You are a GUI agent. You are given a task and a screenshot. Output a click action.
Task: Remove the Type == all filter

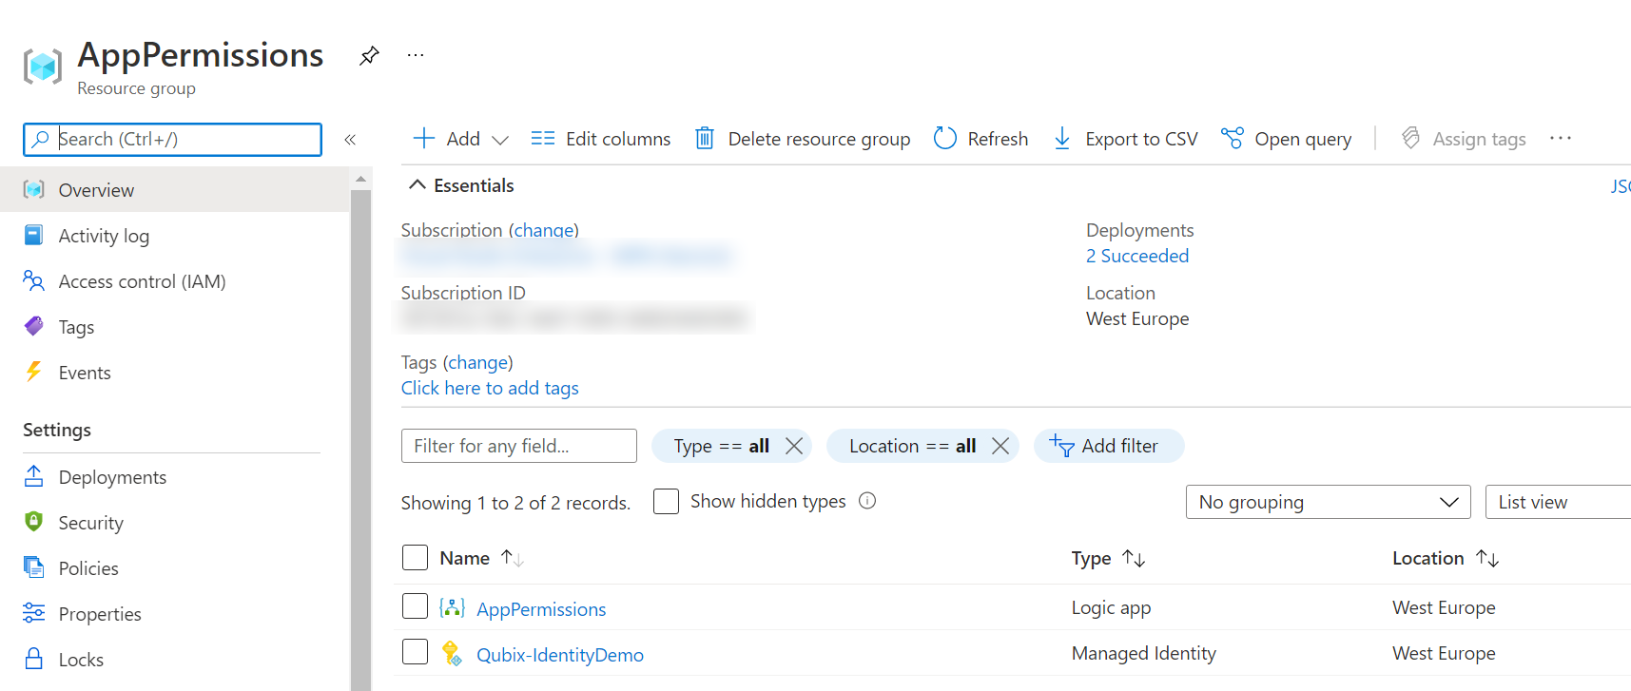(794, 446)
